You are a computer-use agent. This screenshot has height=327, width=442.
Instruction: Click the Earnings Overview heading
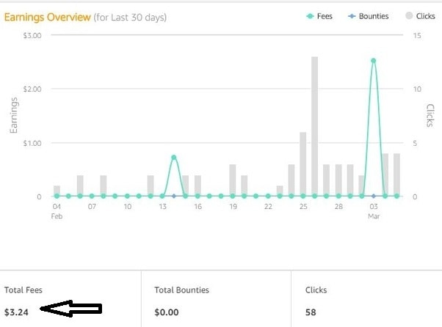(x=47, y=17)
